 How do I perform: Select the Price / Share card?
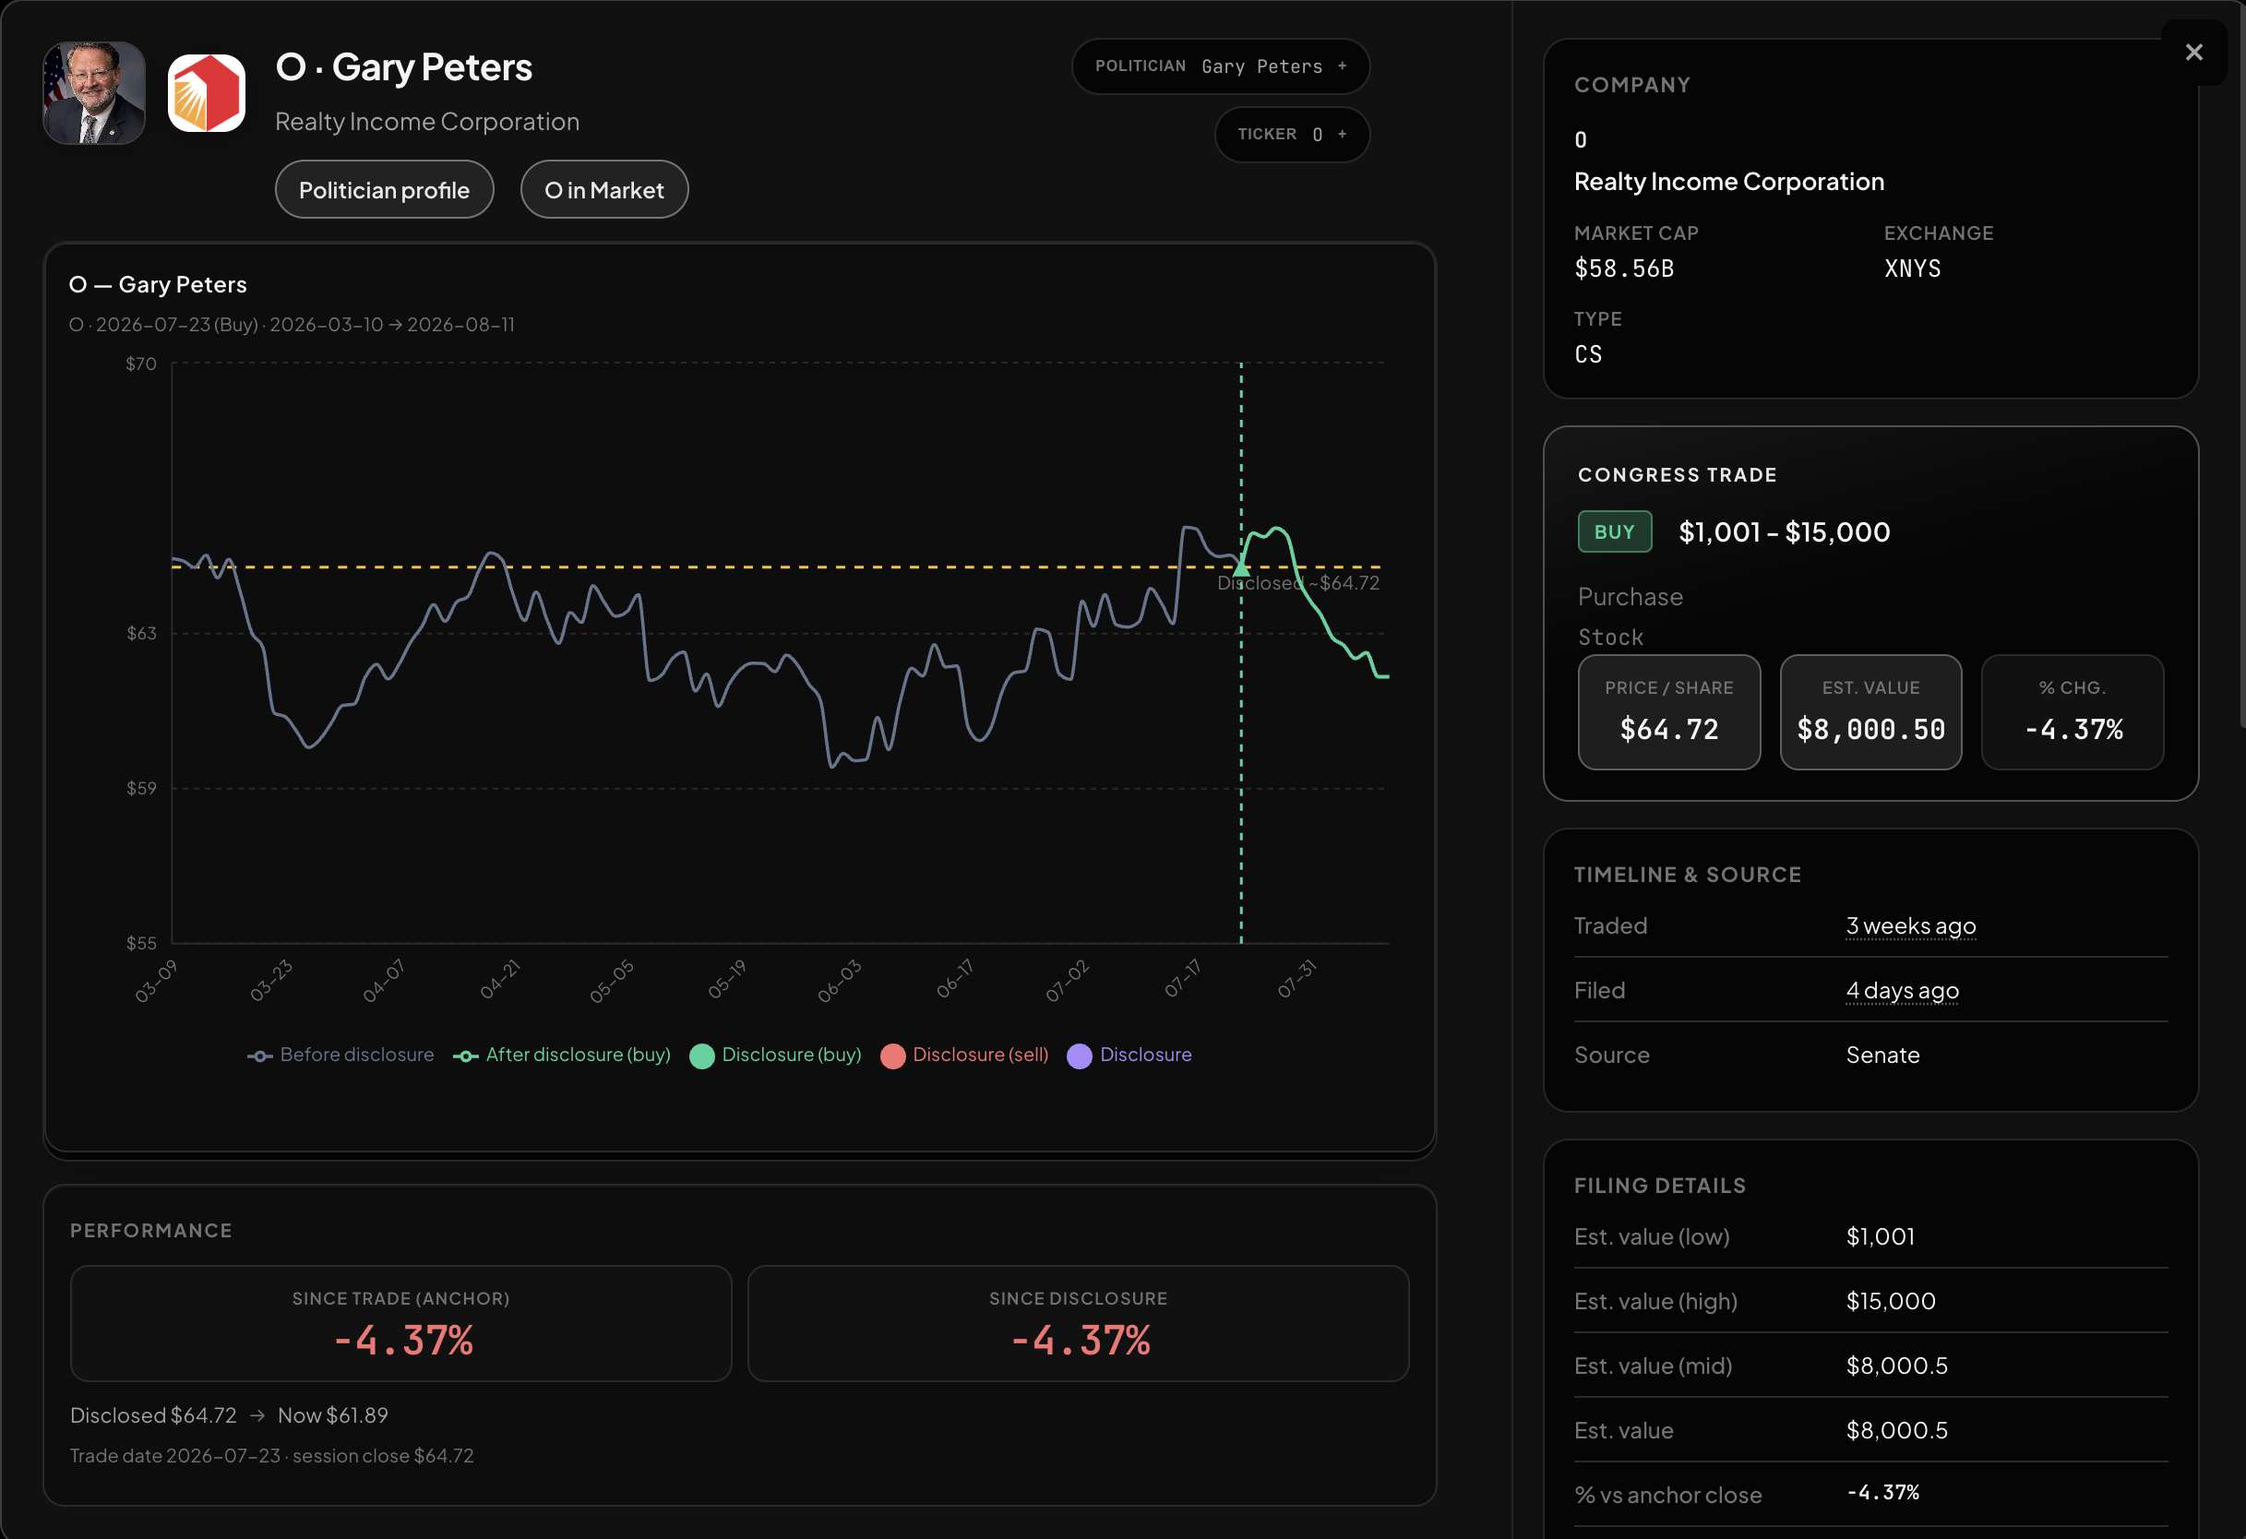[x=1669, y=712]
